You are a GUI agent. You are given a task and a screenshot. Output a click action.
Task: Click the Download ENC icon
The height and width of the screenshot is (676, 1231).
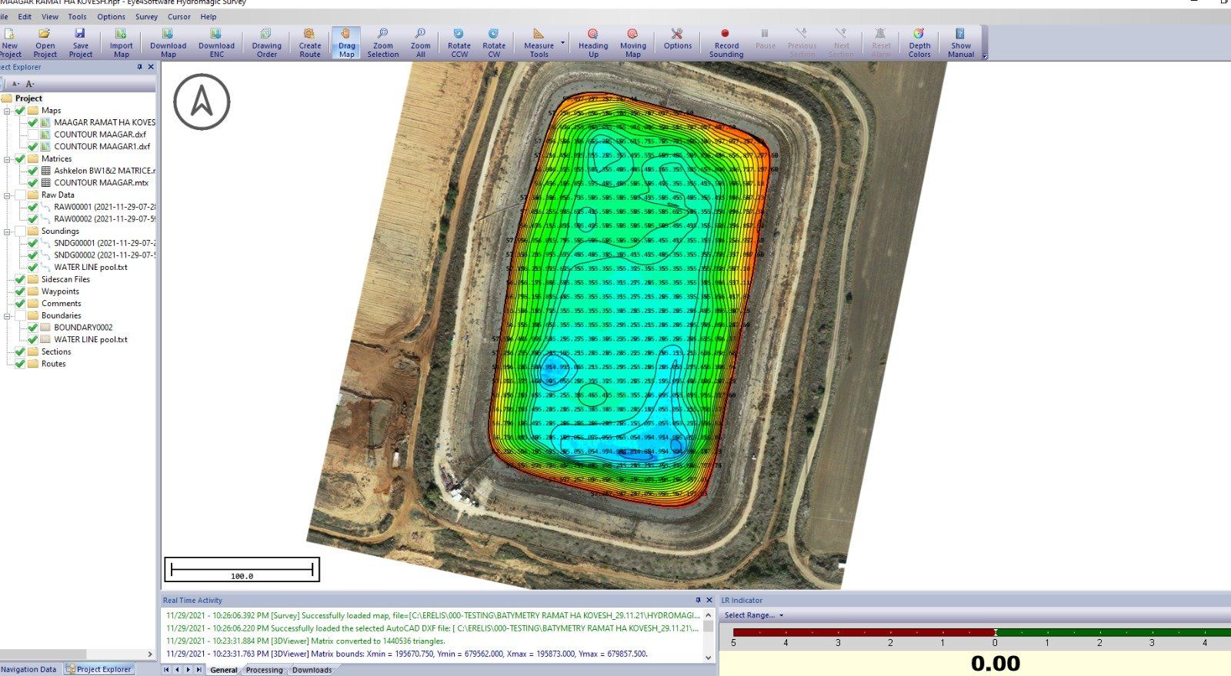(216, 43)
